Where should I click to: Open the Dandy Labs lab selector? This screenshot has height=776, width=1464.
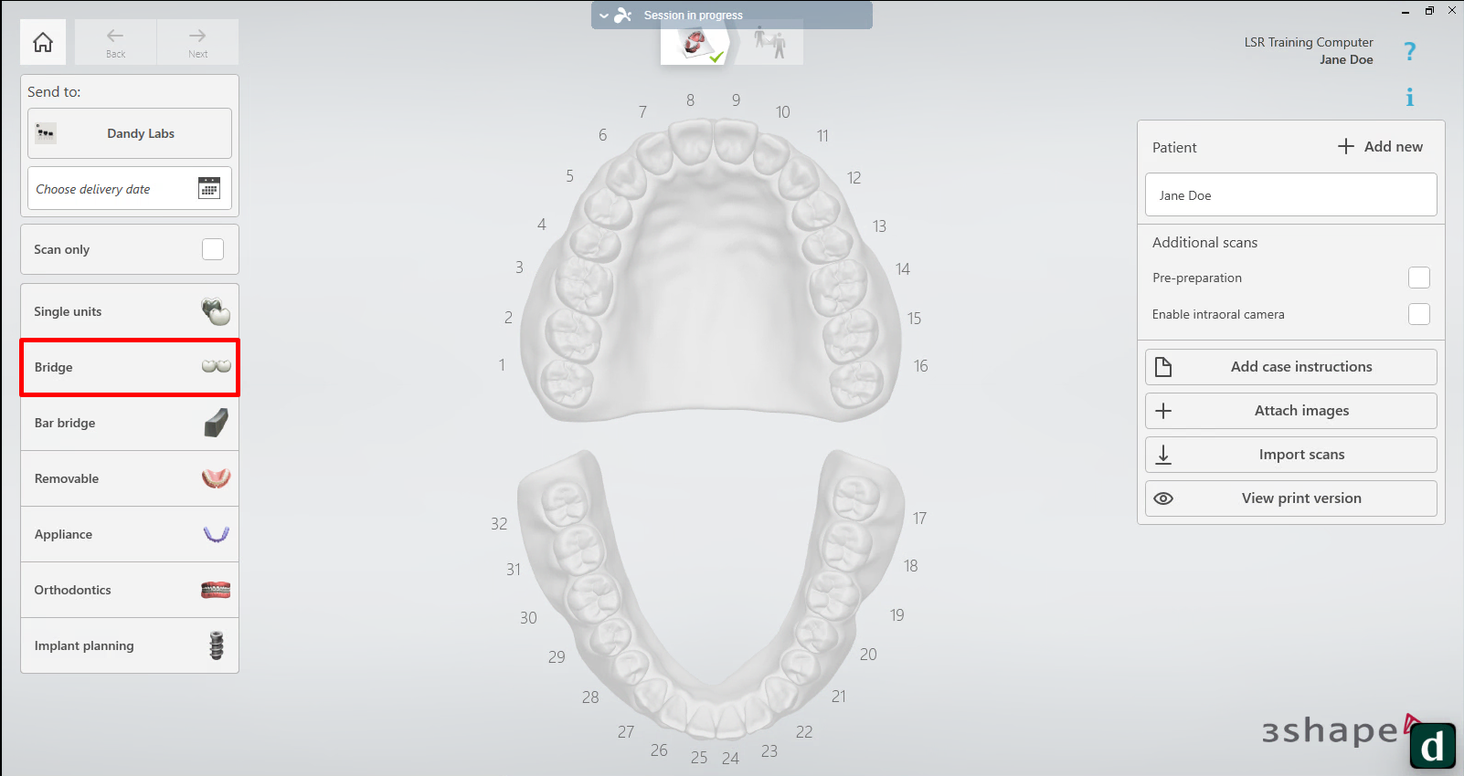(x=130, y=133)
